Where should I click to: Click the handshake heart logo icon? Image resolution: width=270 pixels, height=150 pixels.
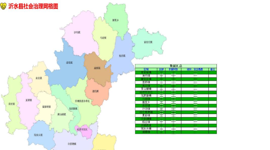pyautogui.click(x=3, y=6)
